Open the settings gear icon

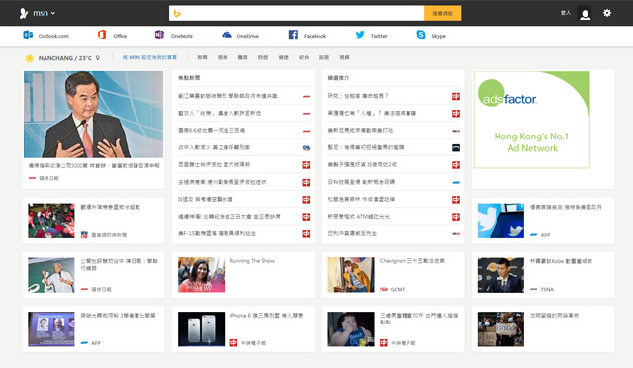pos(607,13)
